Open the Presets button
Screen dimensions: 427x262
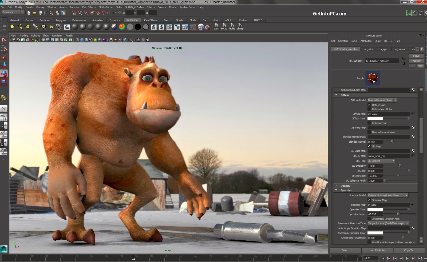[416, 61]
